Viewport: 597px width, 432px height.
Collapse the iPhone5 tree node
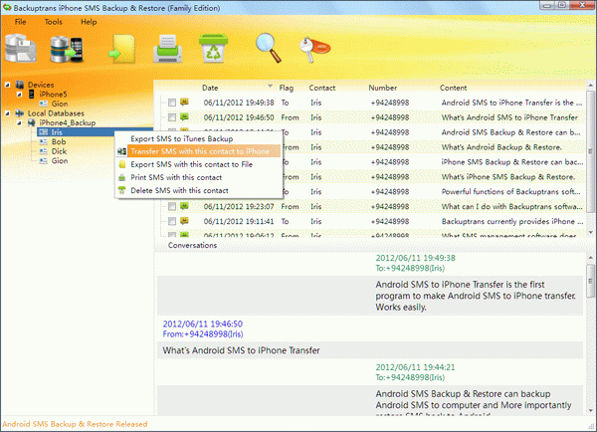click(x=19, y=95)
